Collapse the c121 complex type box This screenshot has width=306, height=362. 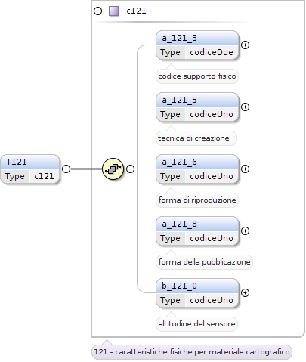coord(97,11)
